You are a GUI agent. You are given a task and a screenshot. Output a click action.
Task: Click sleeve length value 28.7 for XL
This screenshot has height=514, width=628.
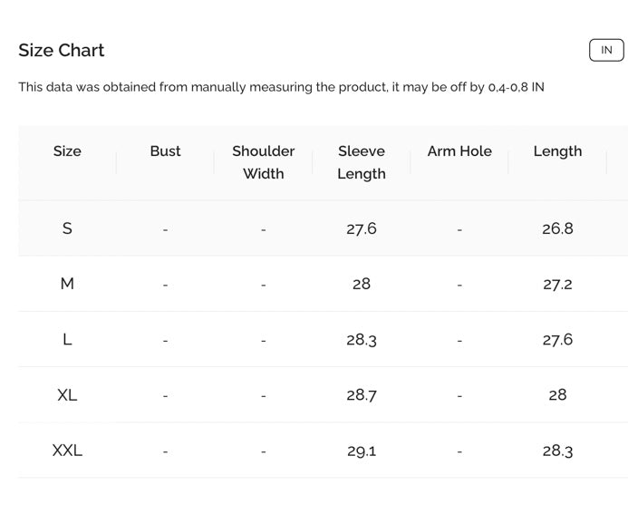point(362,395)
